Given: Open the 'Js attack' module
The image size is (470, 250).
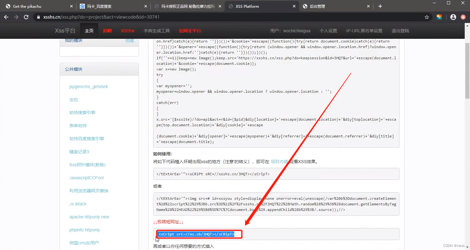Looking at the screenshot, I should tap(78, 204).
